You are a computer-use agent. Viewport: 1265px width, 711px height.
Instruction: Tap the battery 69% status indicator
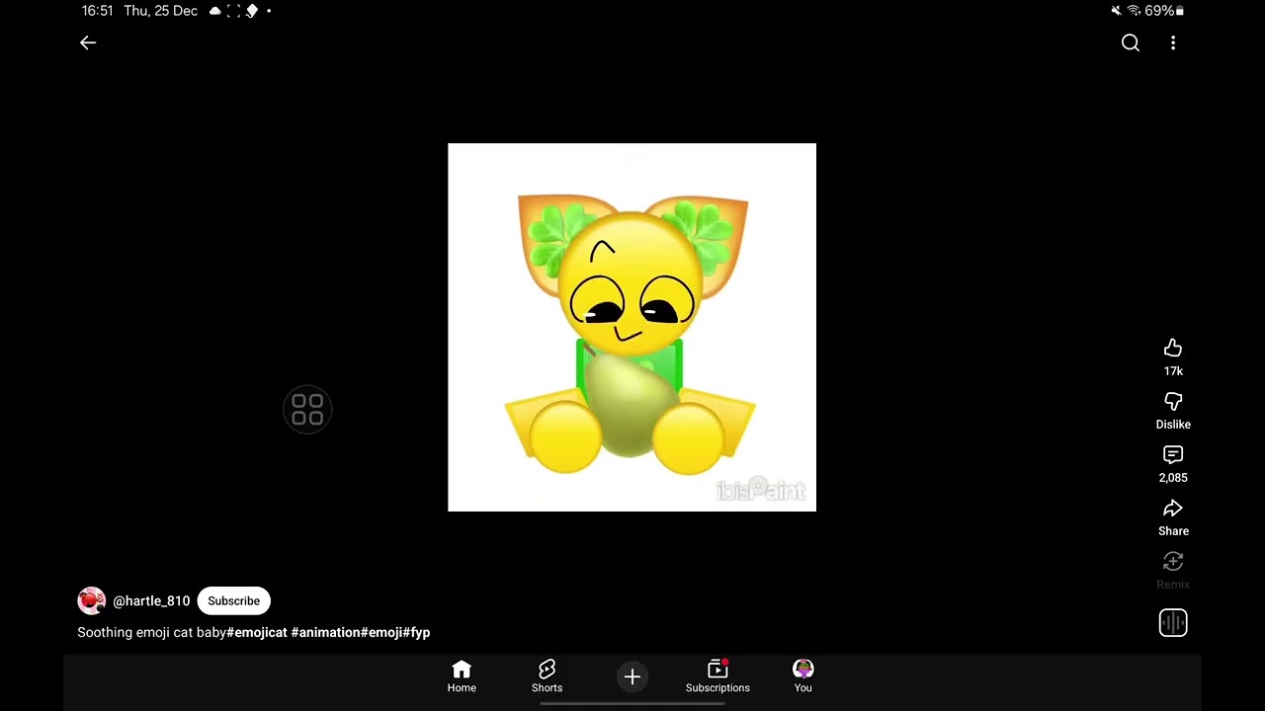(x=1164, y=11)
